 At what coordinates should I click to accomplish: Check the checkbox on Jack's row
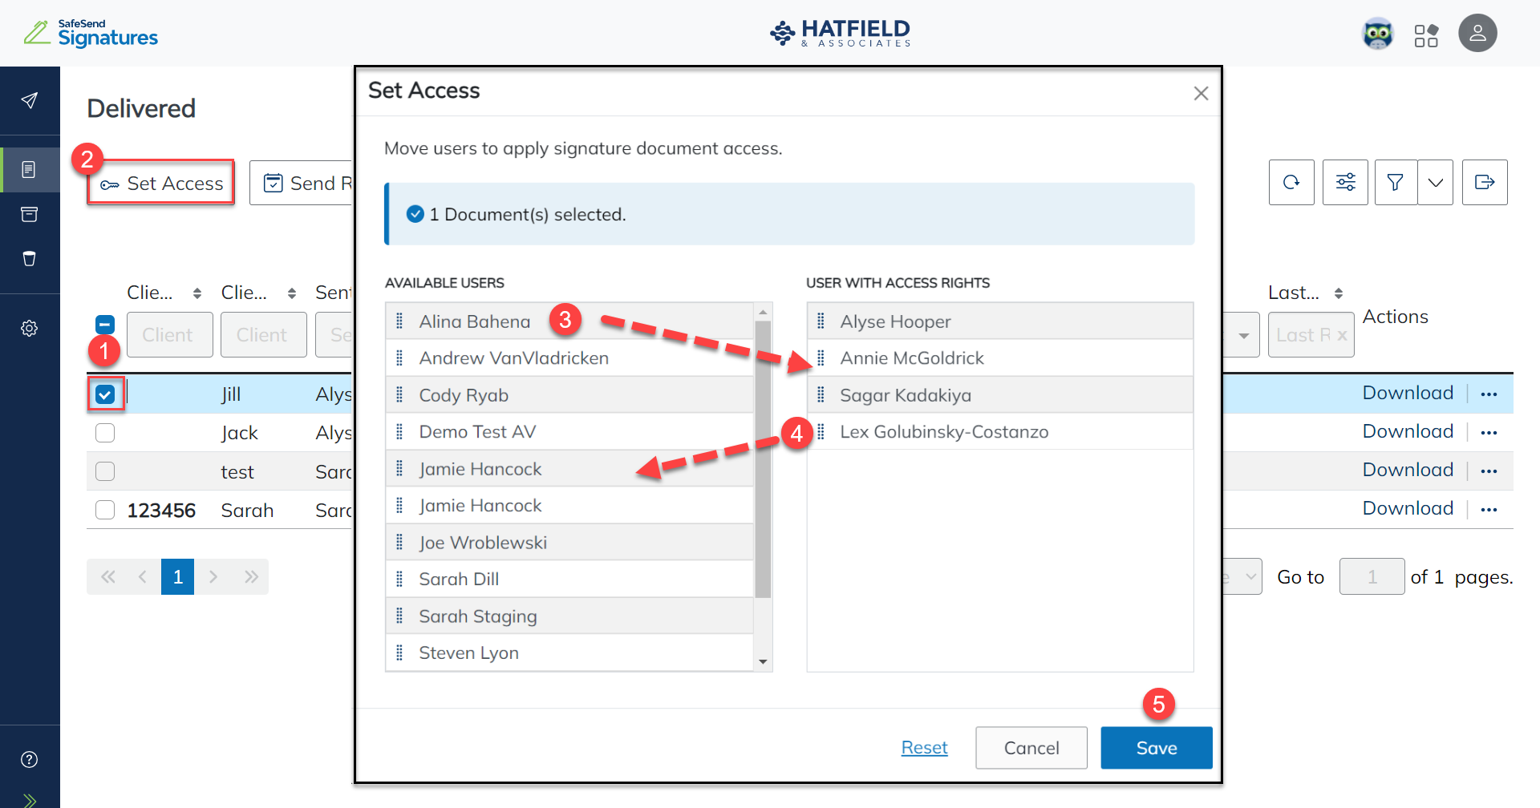[x=105, y=432]
